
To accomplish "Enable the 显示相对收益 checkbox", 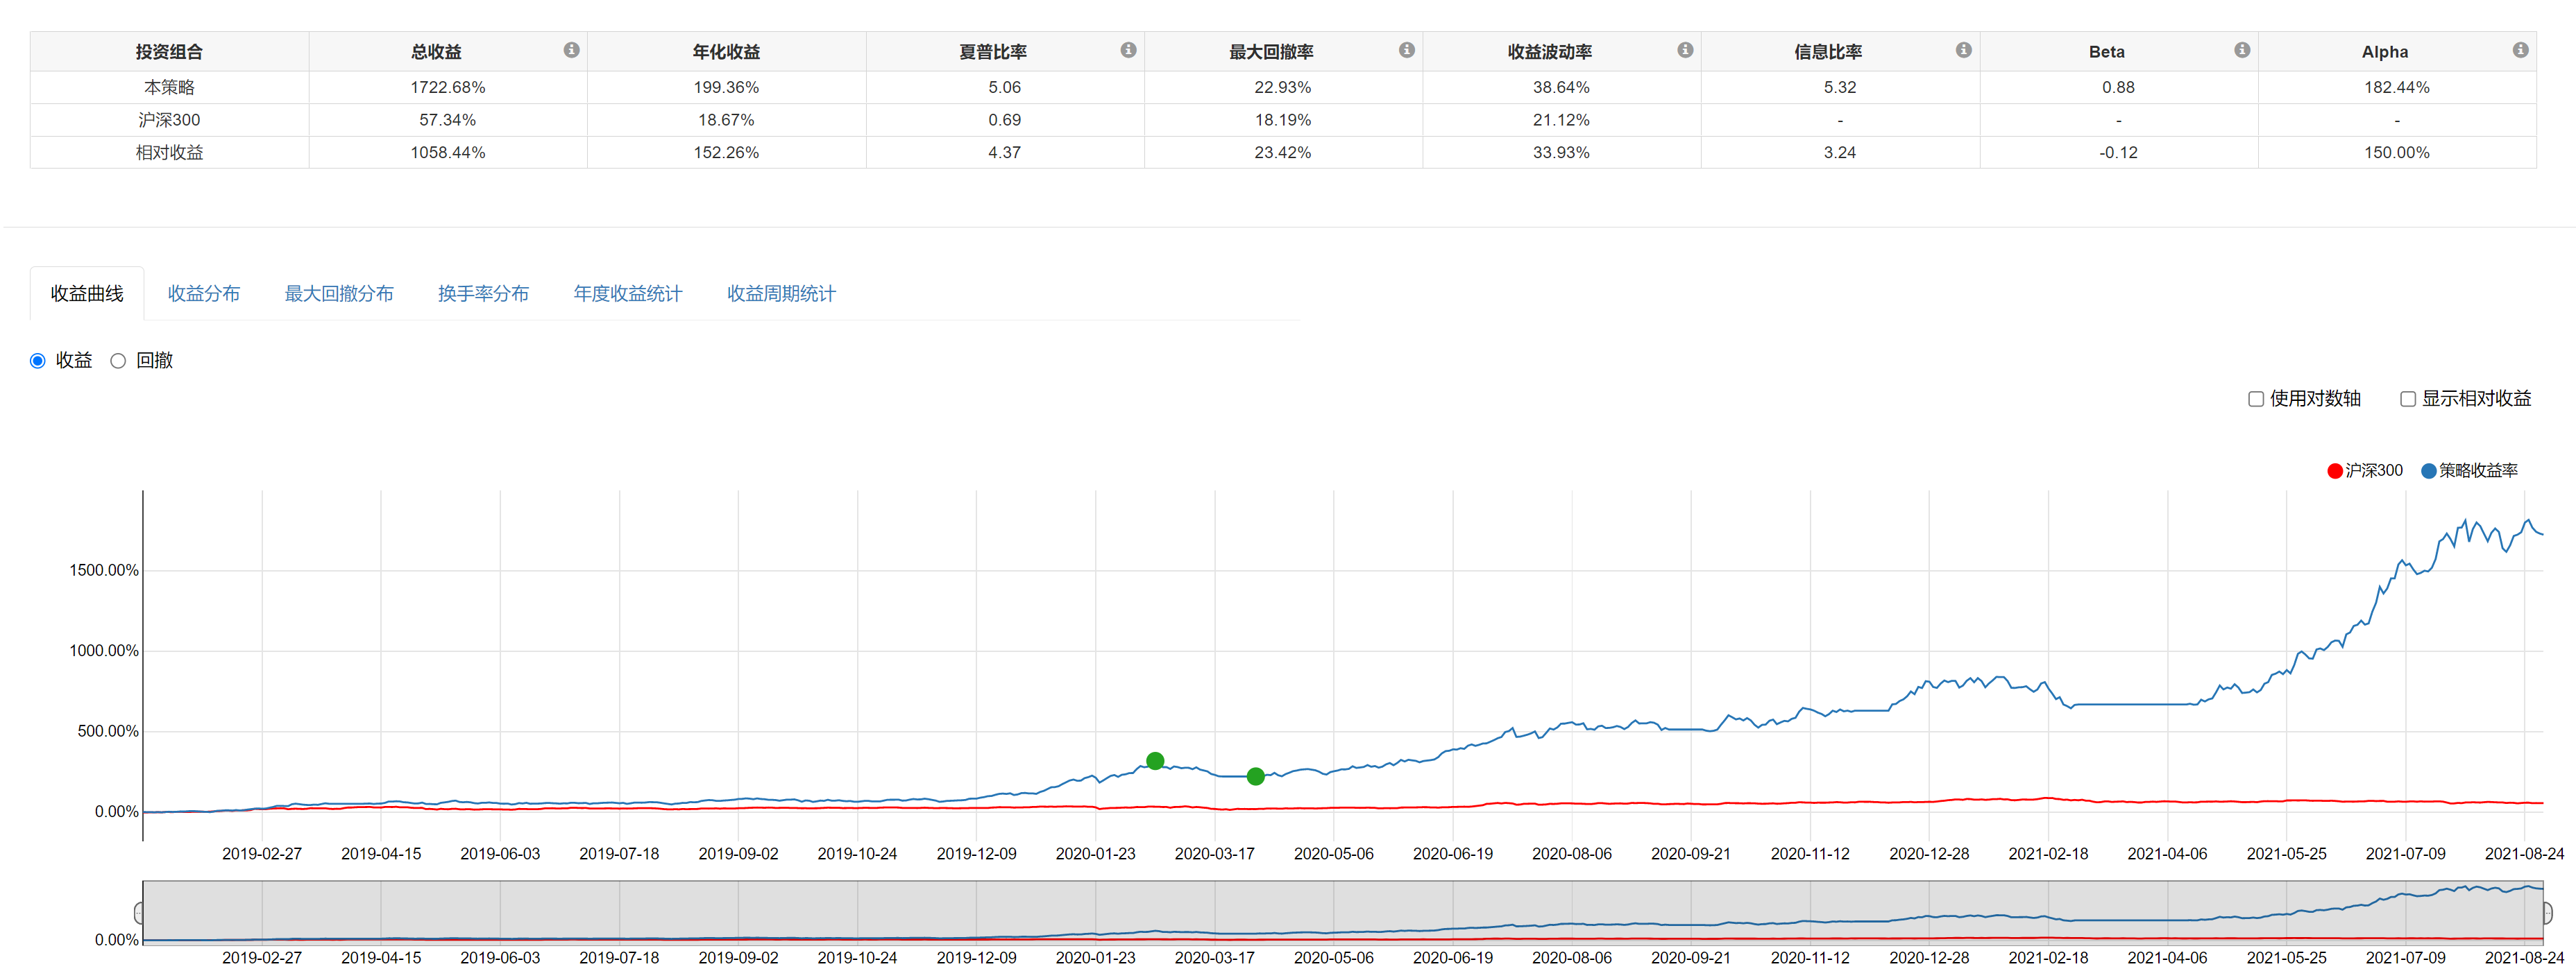I will [x=2408, y=399].
